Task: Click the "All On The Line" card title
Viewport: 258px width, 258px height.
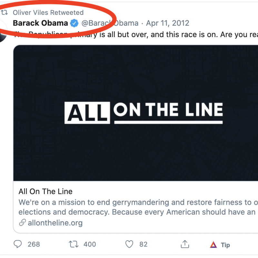Action: 45,191
